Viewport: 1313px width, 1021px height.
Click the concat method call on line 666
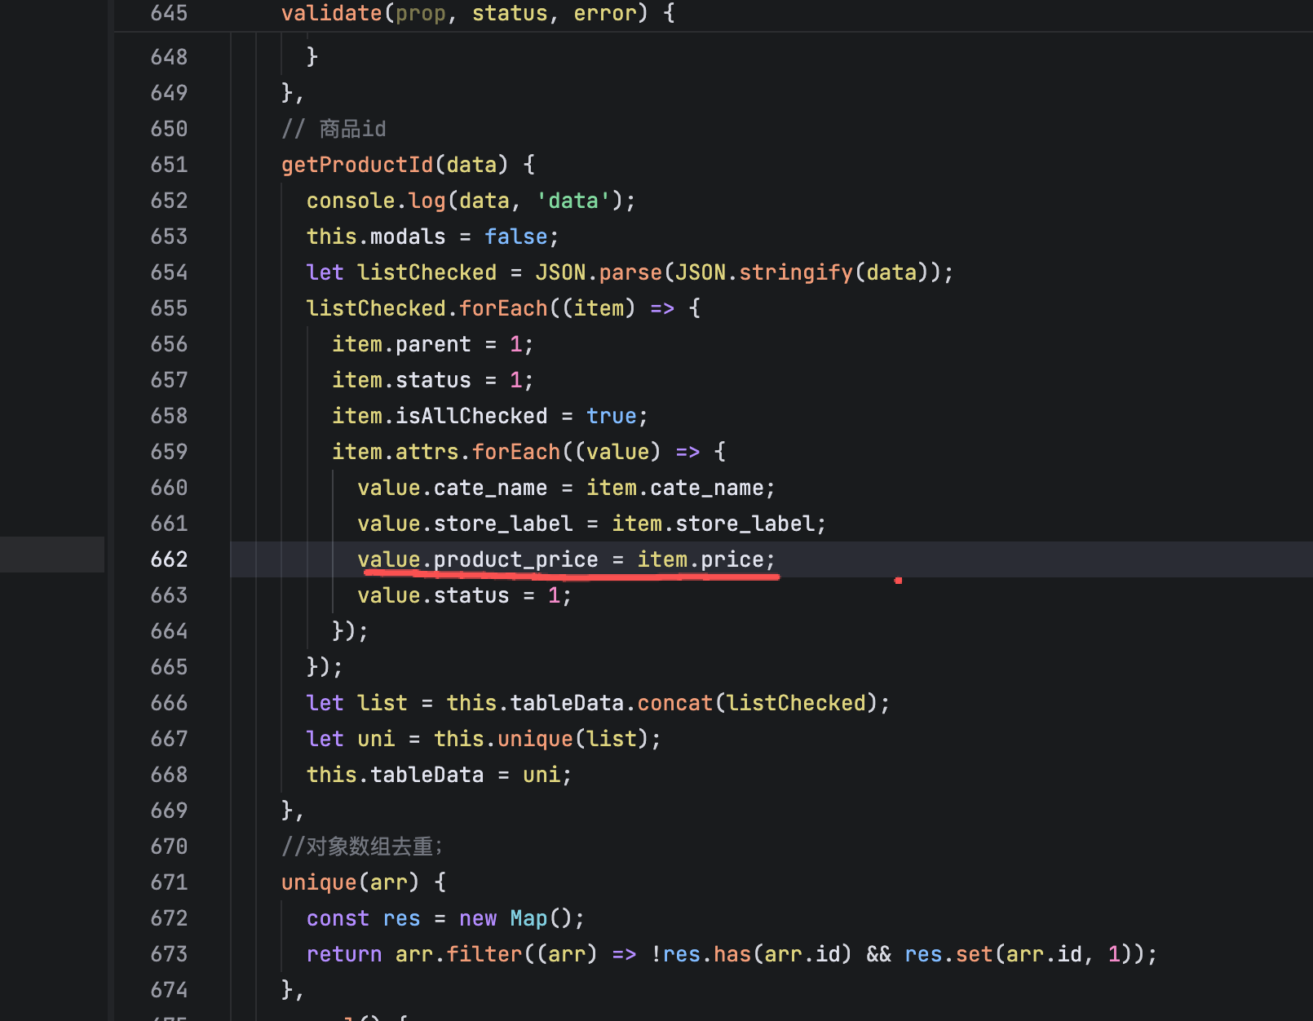point(674,703)
